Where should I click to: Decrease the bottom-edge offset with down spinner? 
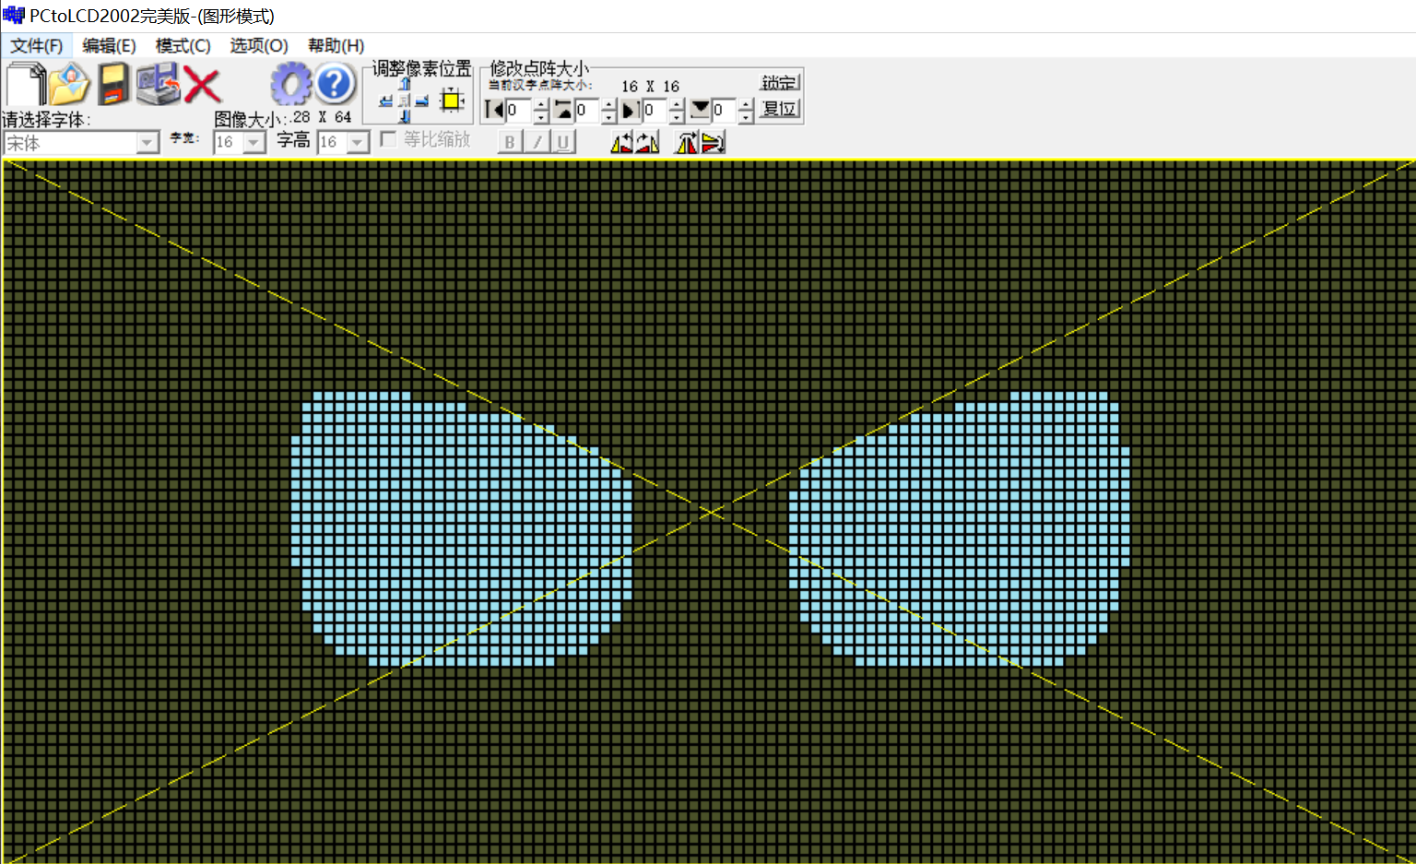[747, 117]
